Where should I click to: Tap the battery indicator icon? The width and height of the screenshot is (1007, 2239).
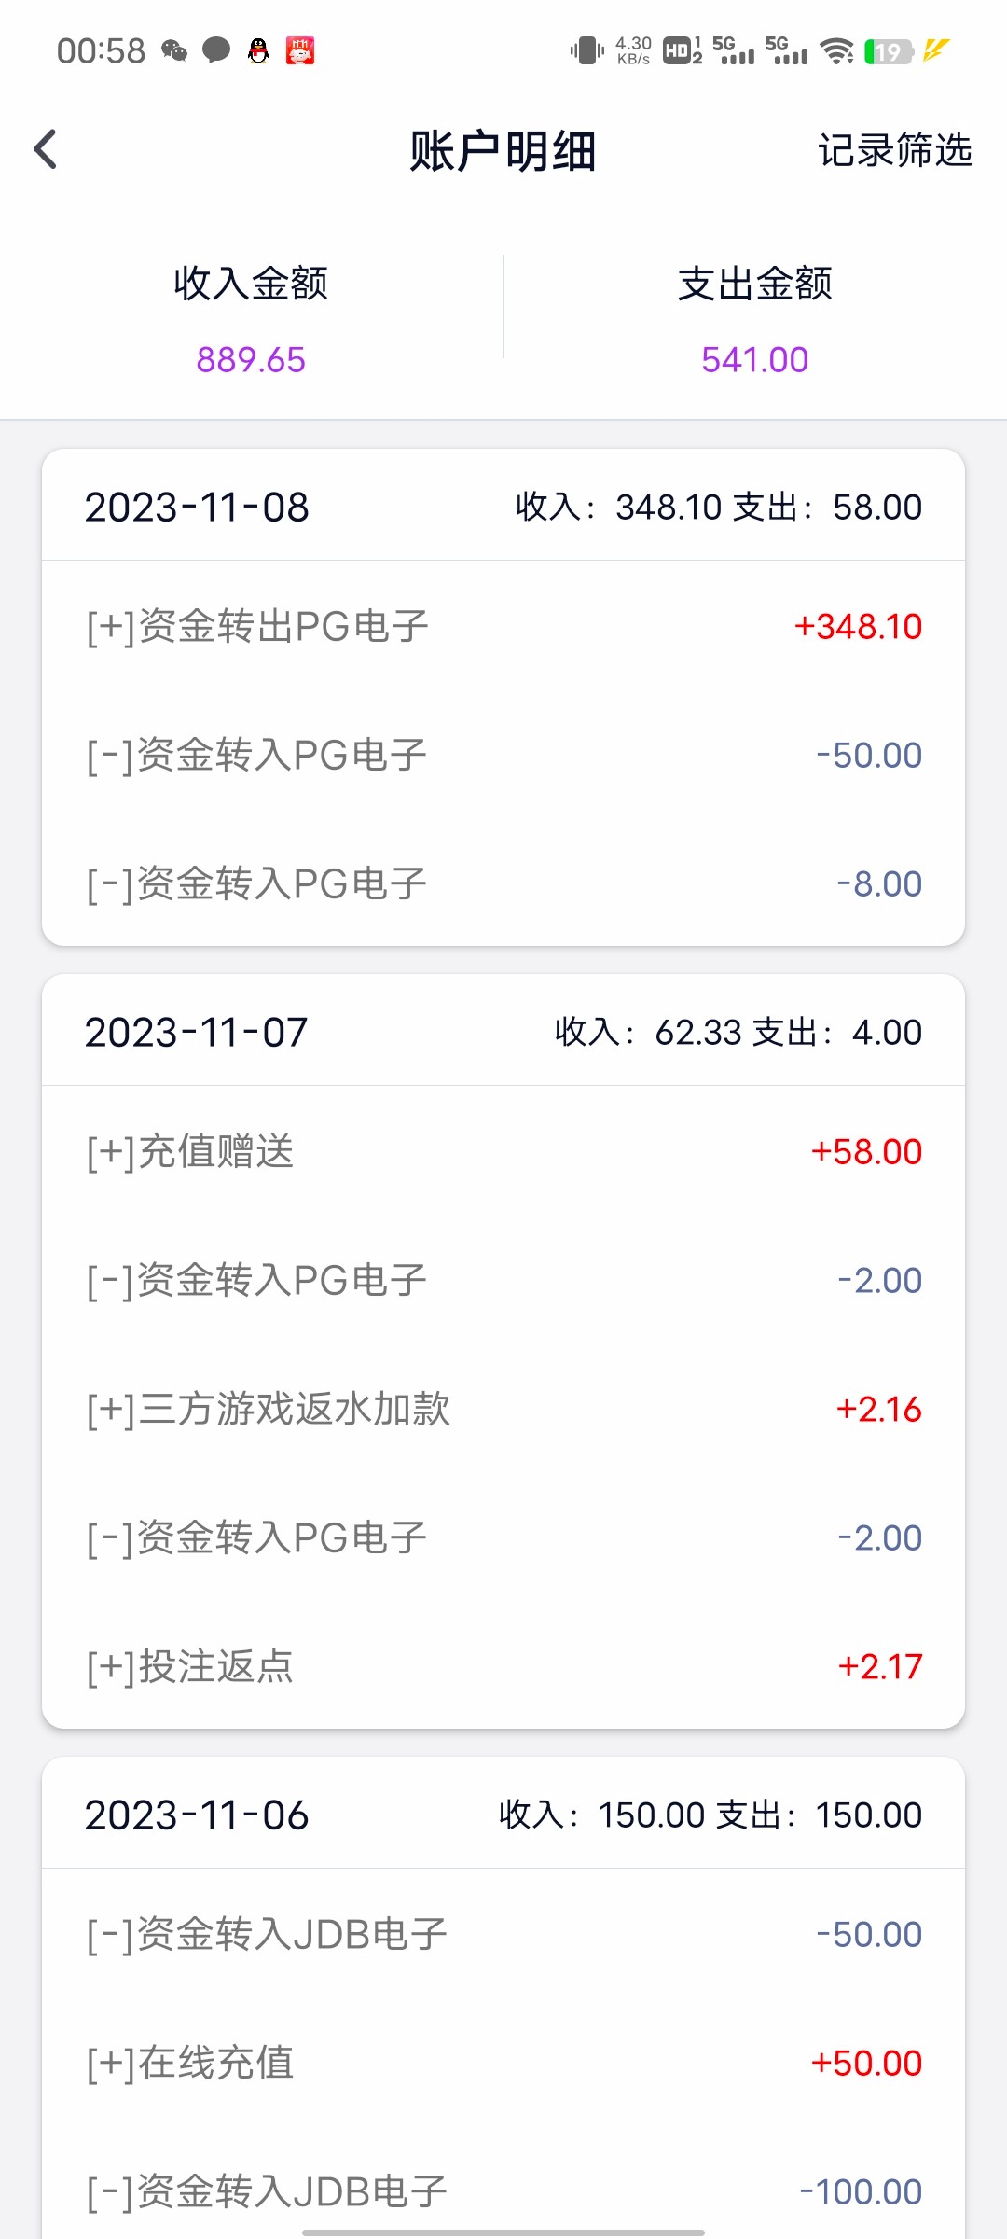[x=889, y=50]
